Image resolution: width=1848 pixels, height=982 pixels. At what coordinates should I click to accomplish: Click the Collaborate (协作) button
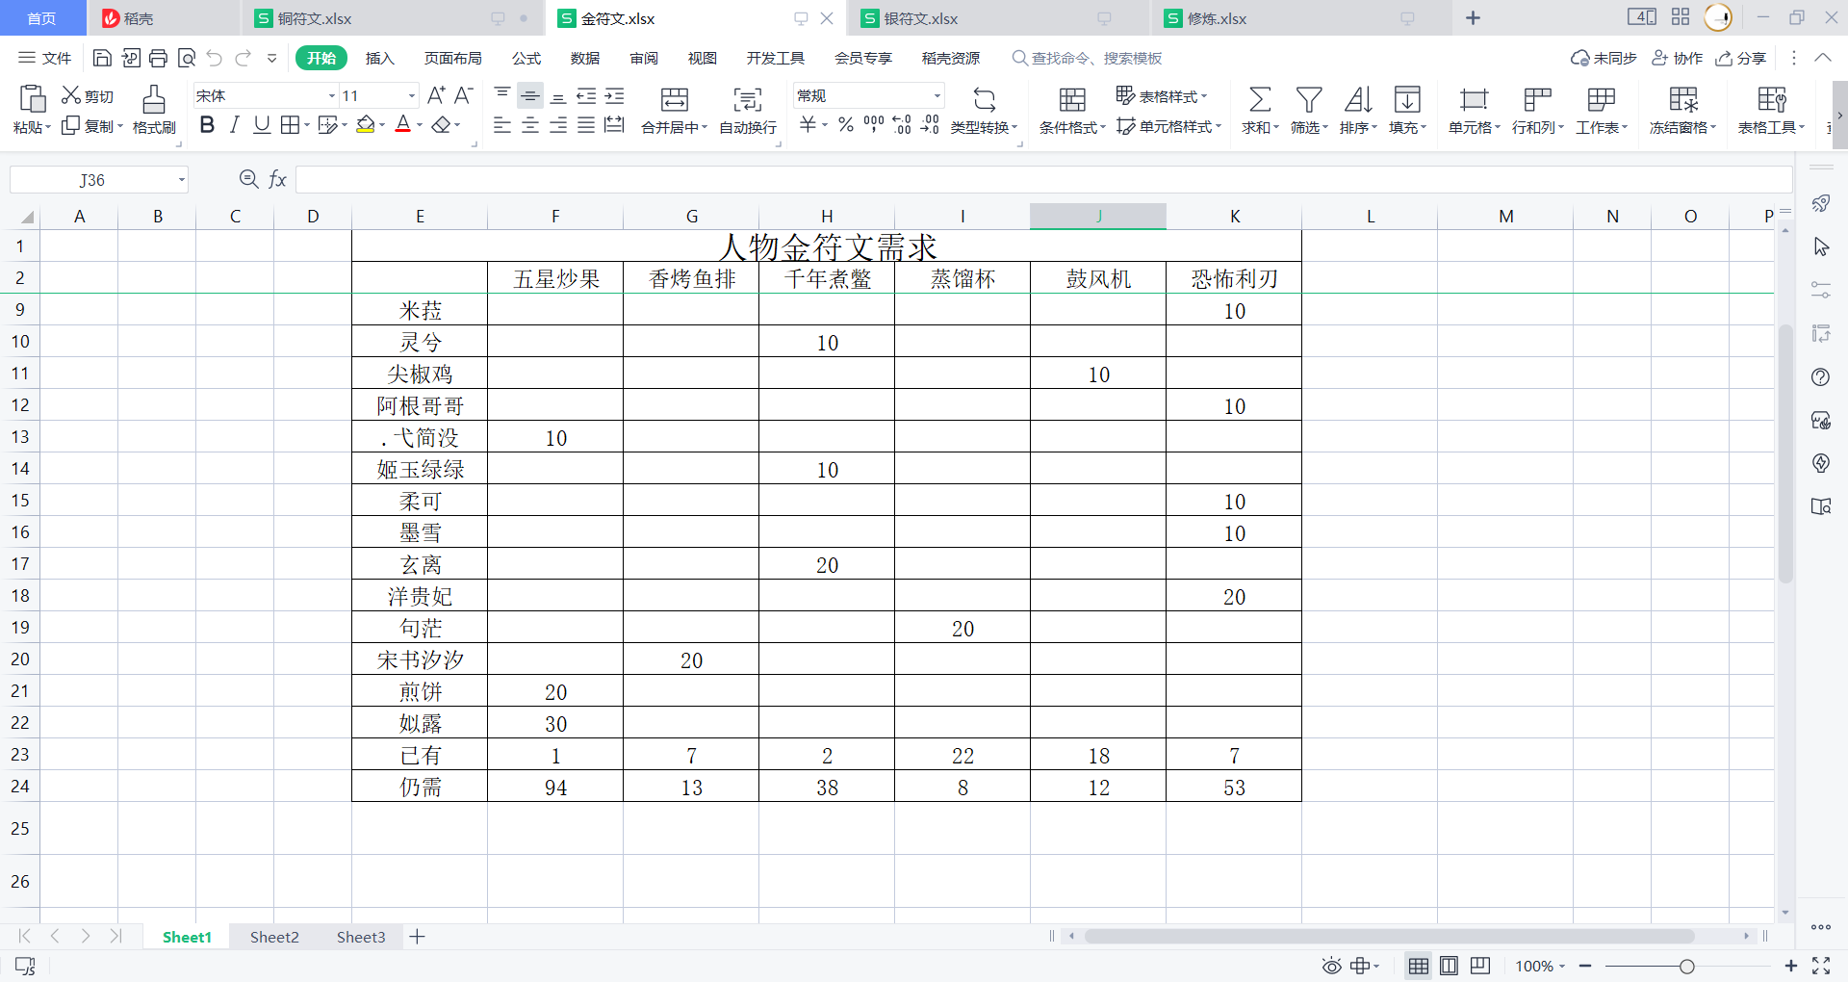pos(1678,58)
